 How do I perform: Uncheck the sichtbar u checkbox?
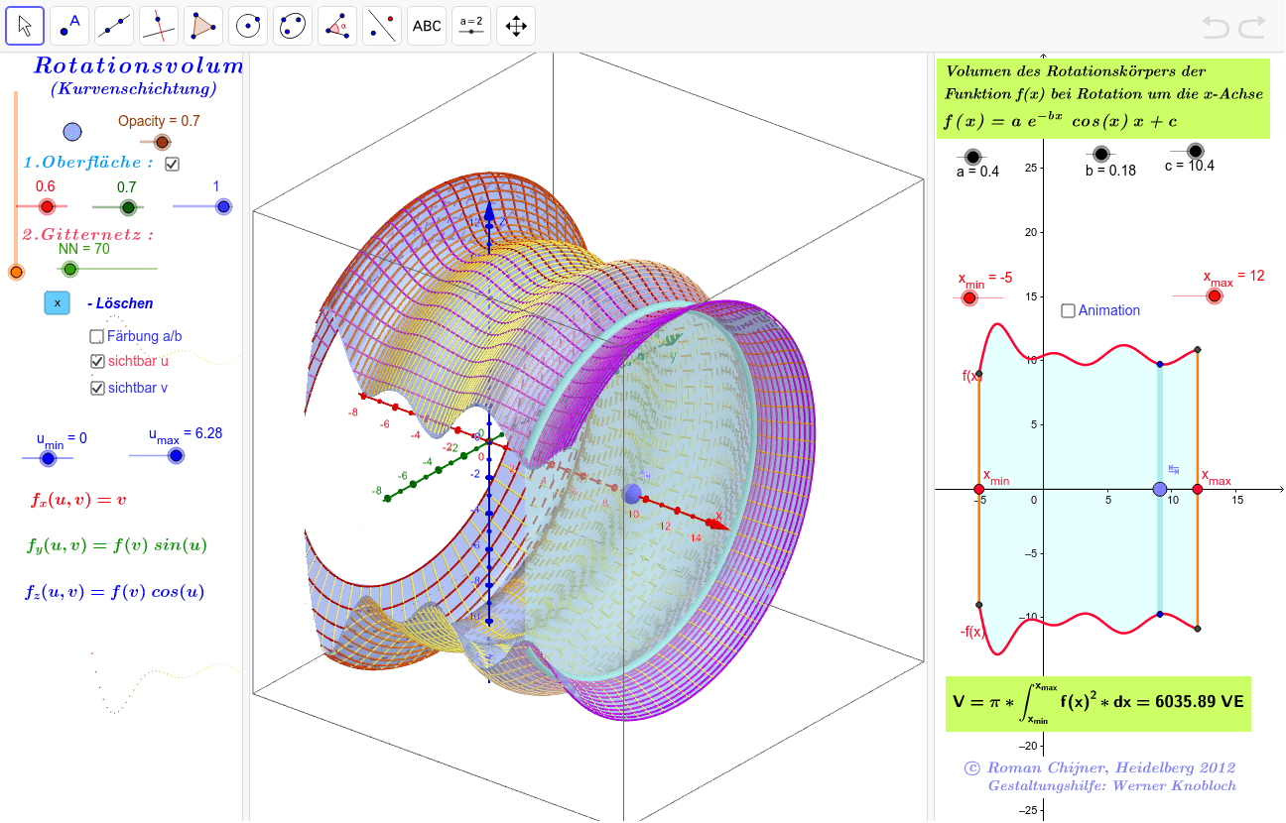[97, 362]
